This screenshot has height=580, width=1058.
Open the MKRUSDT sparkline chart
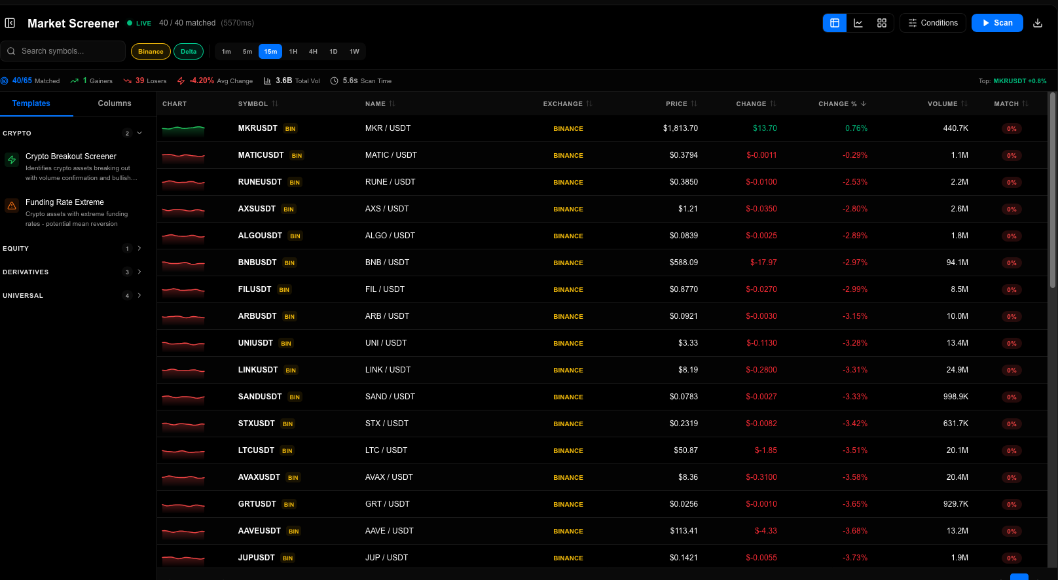tap(183, 129)
